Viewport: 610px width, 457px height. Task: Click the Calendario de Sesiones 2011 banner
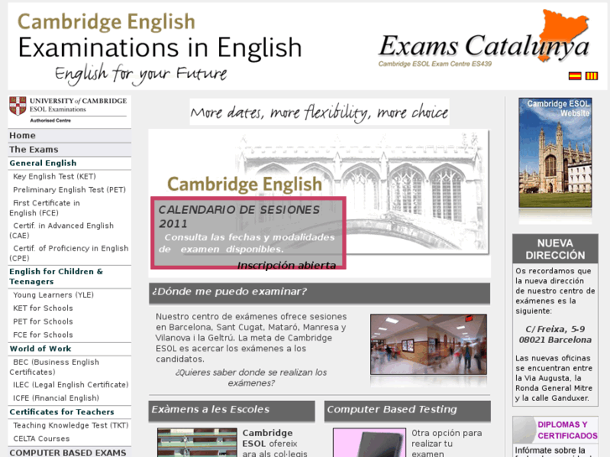[x=248, y=233]
